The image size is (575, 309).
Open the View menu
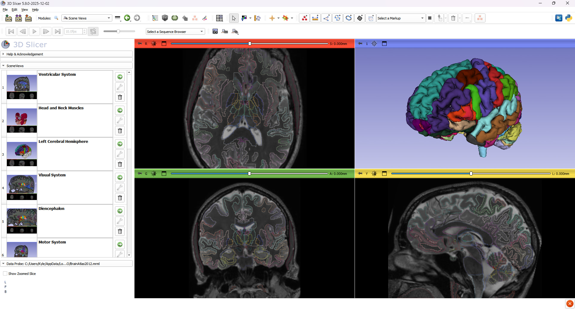coord(25,10)
